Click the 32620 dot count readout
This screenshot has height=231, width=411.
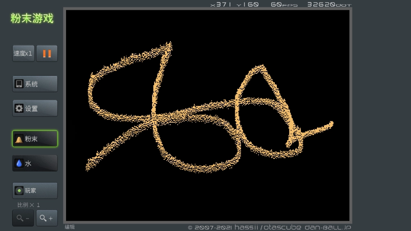pyautogui.click(x=329, y=4)
